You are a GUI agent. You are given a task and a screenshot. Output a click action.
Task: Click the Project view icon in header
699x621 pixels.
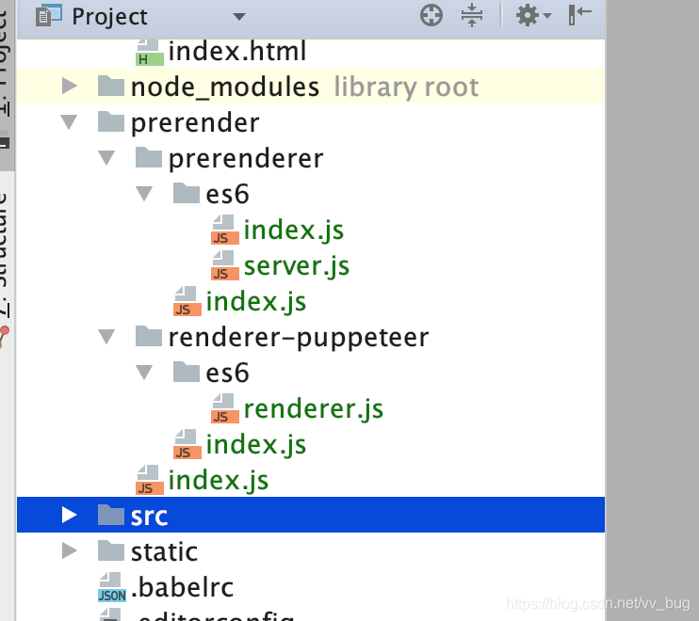tap(48, 16)
